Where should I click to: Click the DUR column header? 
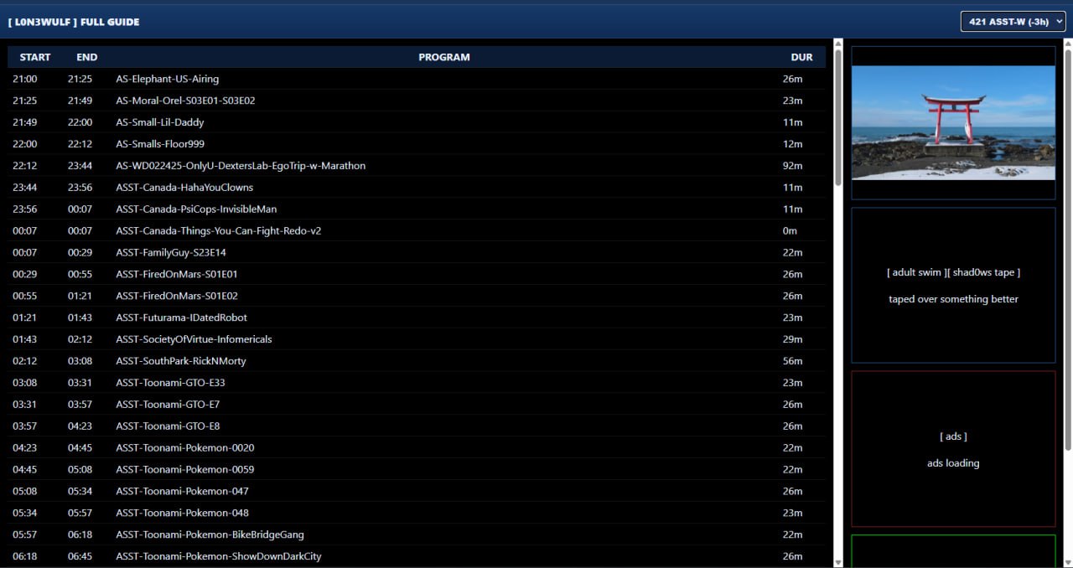coord(801,57)
